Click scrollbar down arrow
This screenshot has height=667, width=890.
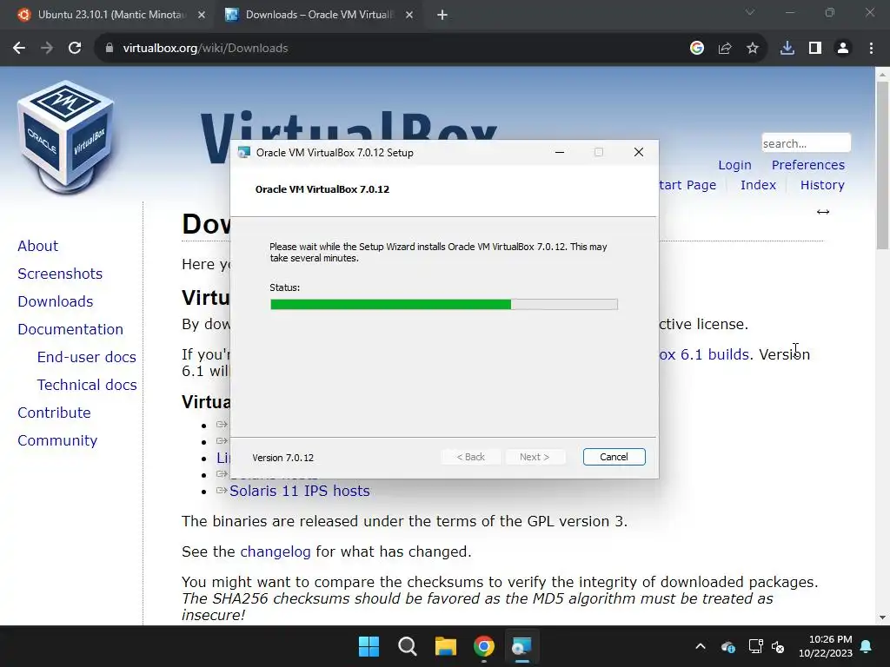click(x=882, y=617)
